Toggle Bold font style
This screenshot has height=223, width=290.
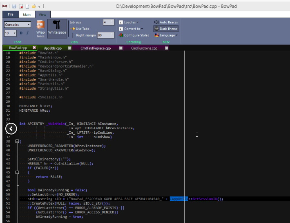pos(21,33)
